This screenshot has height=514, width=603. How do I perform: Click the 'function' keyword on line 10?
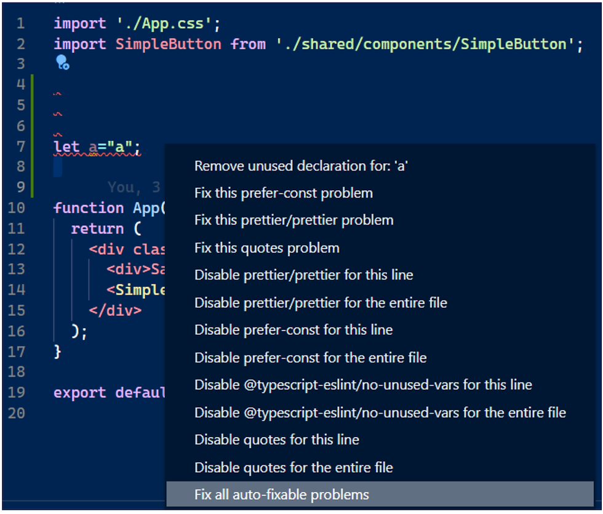(x=89, y=208)
